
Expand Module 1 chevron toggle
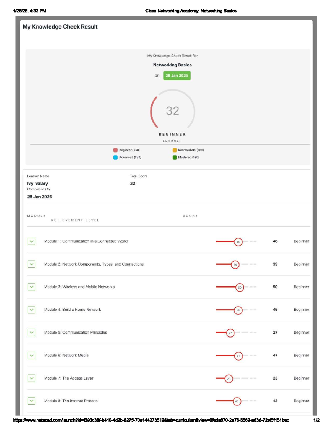pyautogui.click(x=32, y=241)
